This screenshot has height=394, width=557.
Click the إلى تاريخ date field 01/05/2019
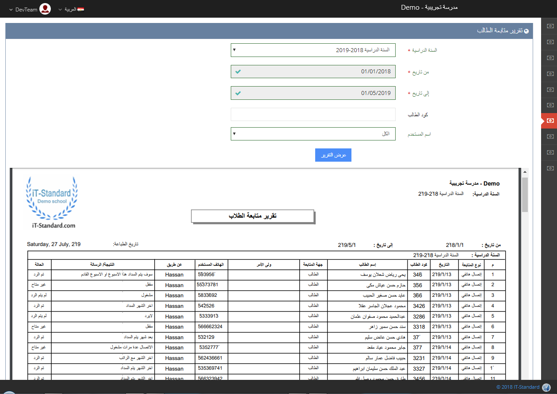pyautogui.click(x=313, y=93)
